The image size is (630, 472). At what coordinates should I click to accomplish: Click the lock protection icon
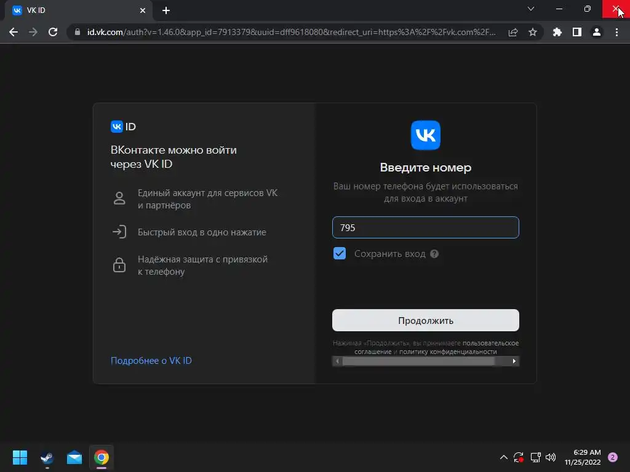(119, 265)
